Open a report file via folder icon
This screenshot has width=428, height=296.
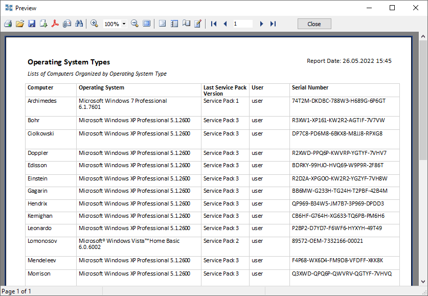coord(19,24)
